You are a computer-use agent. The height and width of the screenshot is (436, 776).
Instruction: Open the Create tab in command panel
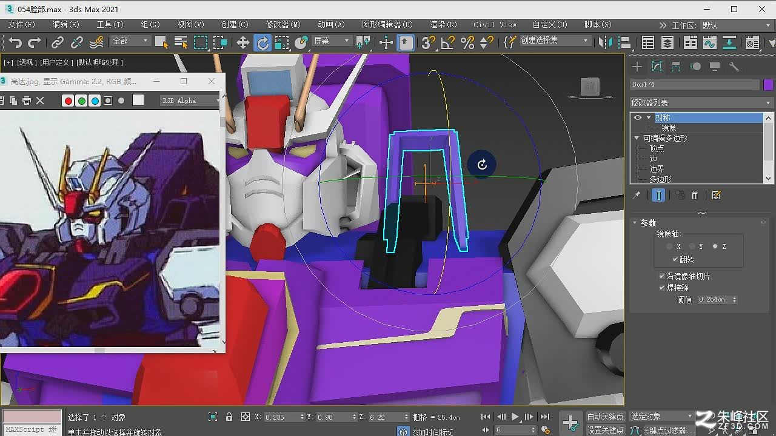(x=637, y=67)
